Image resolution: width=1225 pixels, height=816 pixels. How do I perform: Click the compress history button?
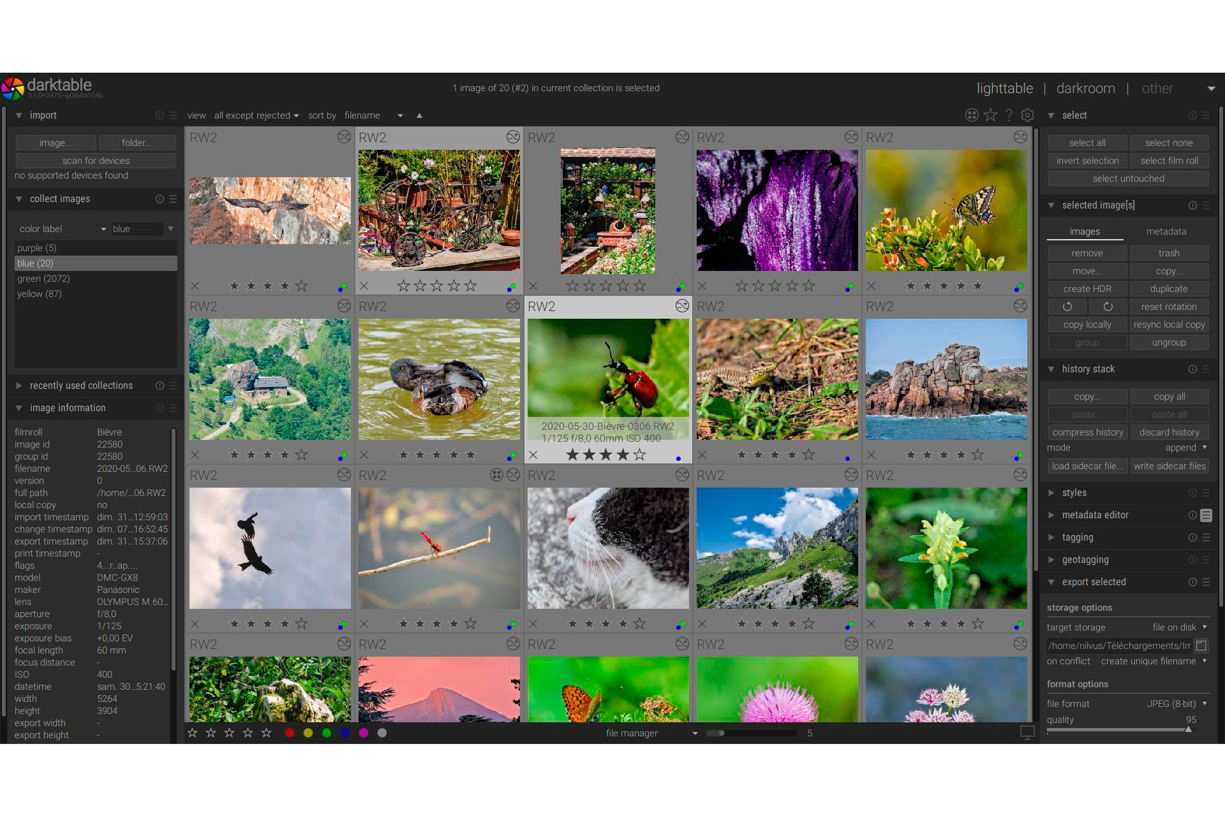coord(1087,432)
